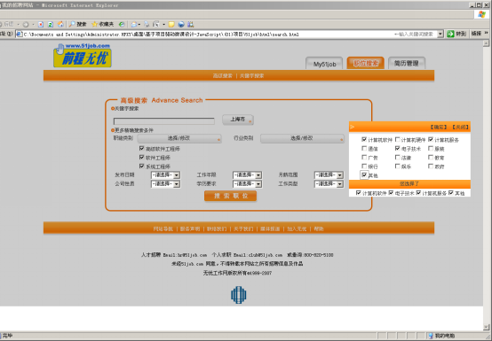The height and width of the screenshot is (341, 492).
Task: Switch to the 简历管理 tab
Action: [x=407, y=63]
